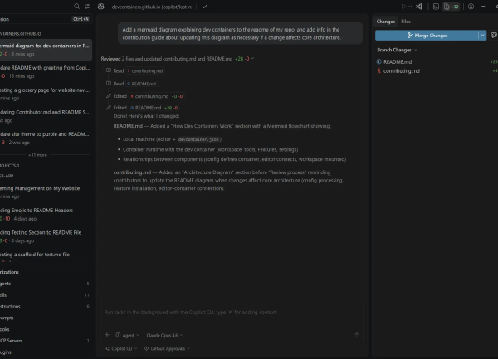Open README.md chip in the Read step
The width and height of the screenshot is (498, 359).
pyautogui.click(x=142, y=84)
